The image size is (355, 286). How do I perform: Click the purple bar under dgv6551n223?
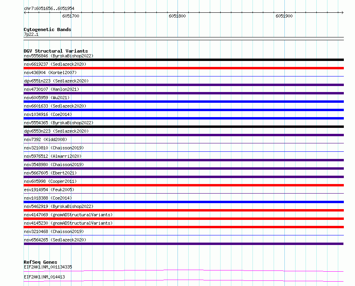pos(183,85)
